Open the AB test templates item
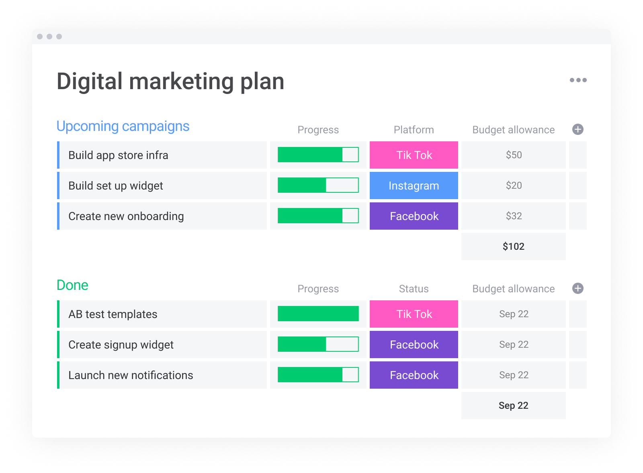Viewport: 643px width, 473px height. tap(162, 314)
